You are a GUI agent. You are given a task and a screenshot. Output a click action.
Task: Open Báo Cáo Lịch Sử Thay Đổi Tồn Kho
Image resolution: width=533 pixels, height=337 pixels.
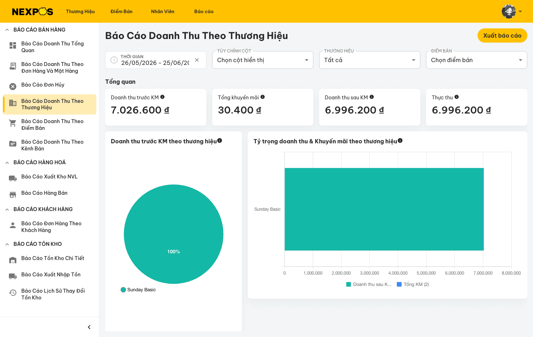(x=49, y=294)
